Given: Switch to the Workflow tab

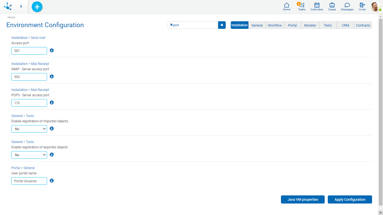Looking at the screenshot, I should (x=275, y=25).
